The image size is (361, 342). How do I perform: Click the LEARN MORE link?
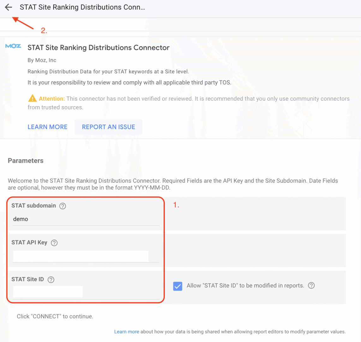tap(47, 127)
